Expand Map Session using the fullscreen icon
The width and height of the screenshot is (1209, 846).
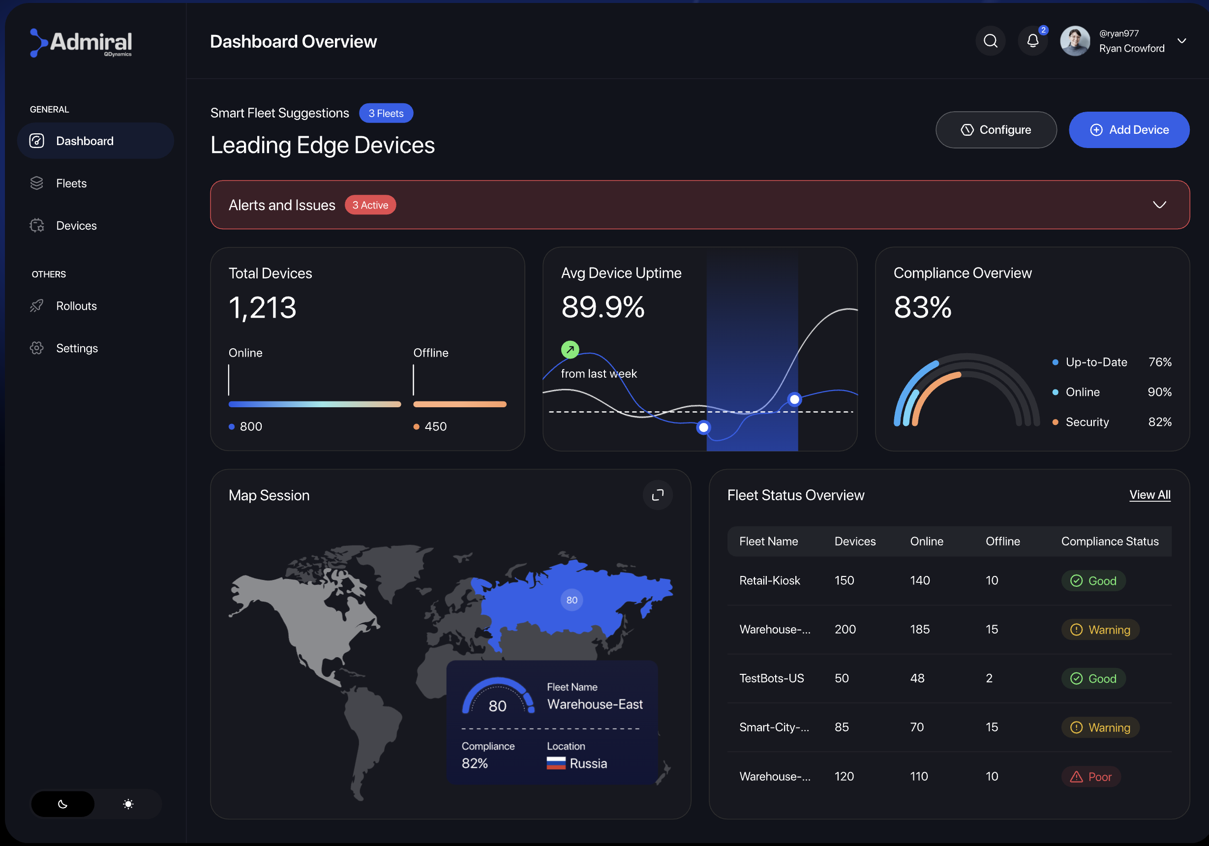tap(658, 495)
